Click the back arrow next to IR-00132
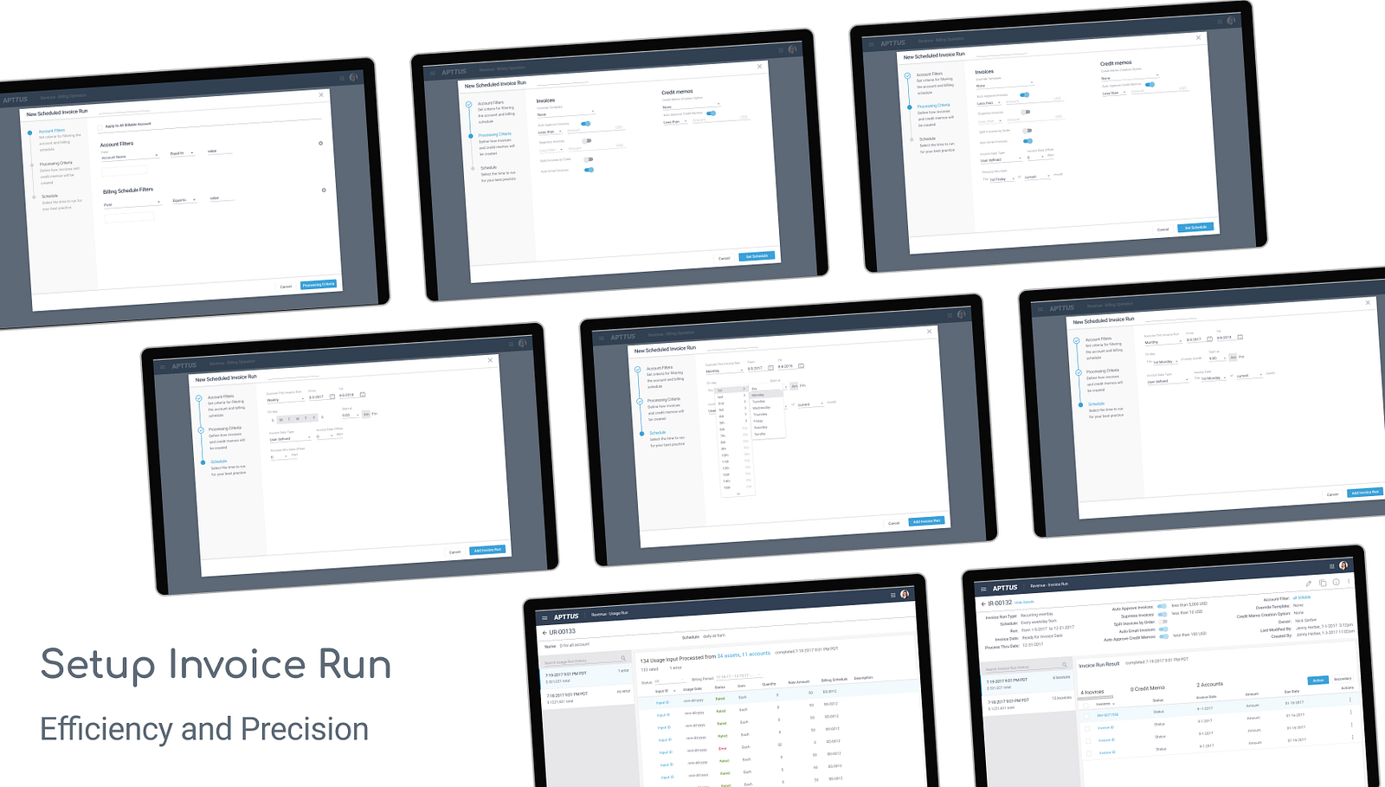 click(x=983, y=603)
